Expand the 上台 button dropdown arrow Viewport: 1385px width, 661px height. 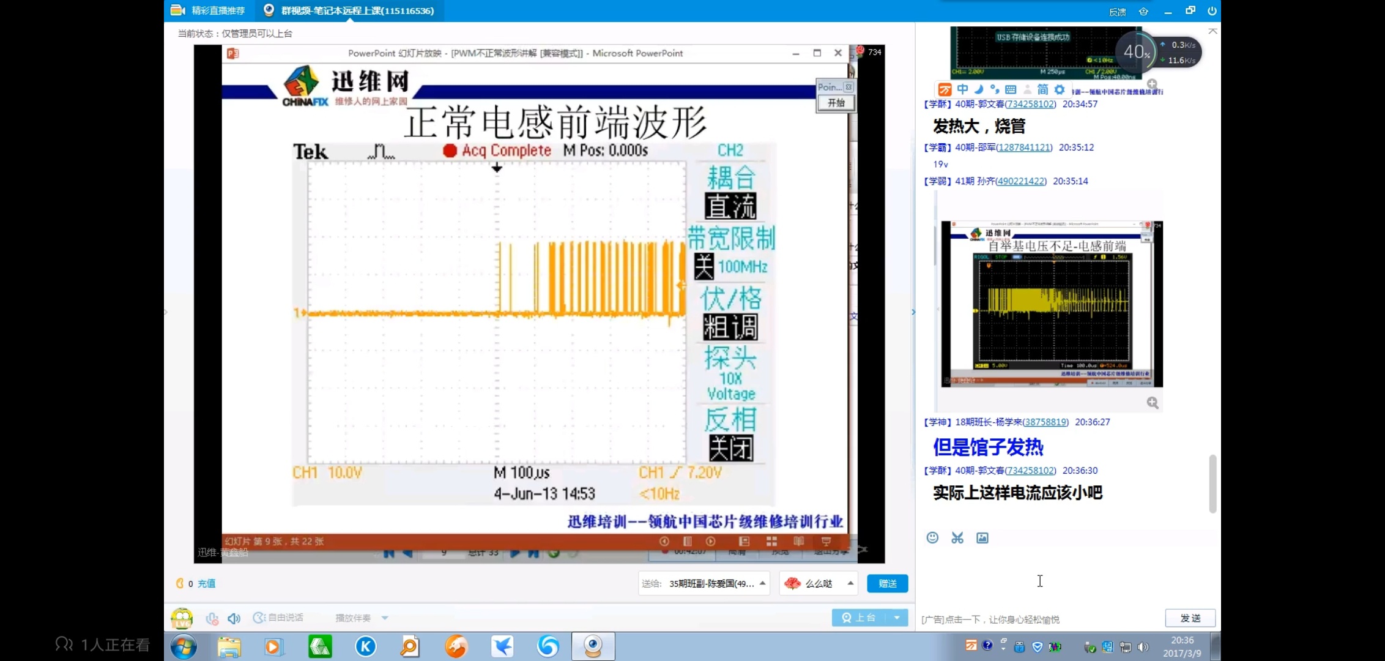(x=897, y=618)
